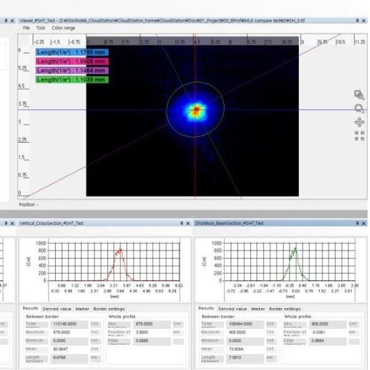This screenshot has width=370, height=370.
Task: Click the plain magnifier zoom icon
Action: (359, 109)
